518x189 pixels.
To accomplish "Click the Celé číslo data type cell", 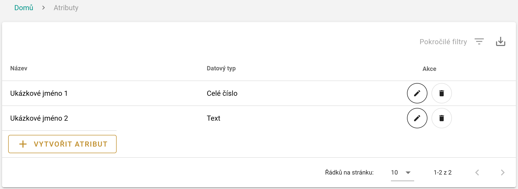I will [x=222, y=93].
